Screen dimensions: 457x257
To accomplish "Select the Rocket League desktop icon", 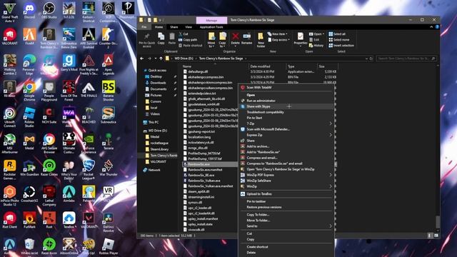I will 89,170.
